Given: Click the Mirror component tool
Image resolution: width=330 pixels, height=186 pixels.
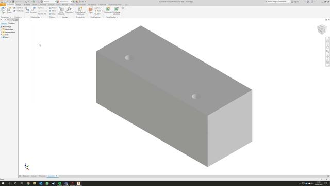Looking at the screenshot, I should point(53,11).
